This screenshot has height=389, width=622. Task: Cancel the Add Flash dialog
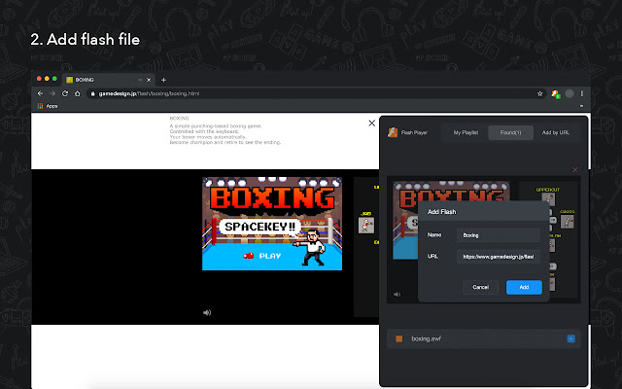(x=480, y=287)
